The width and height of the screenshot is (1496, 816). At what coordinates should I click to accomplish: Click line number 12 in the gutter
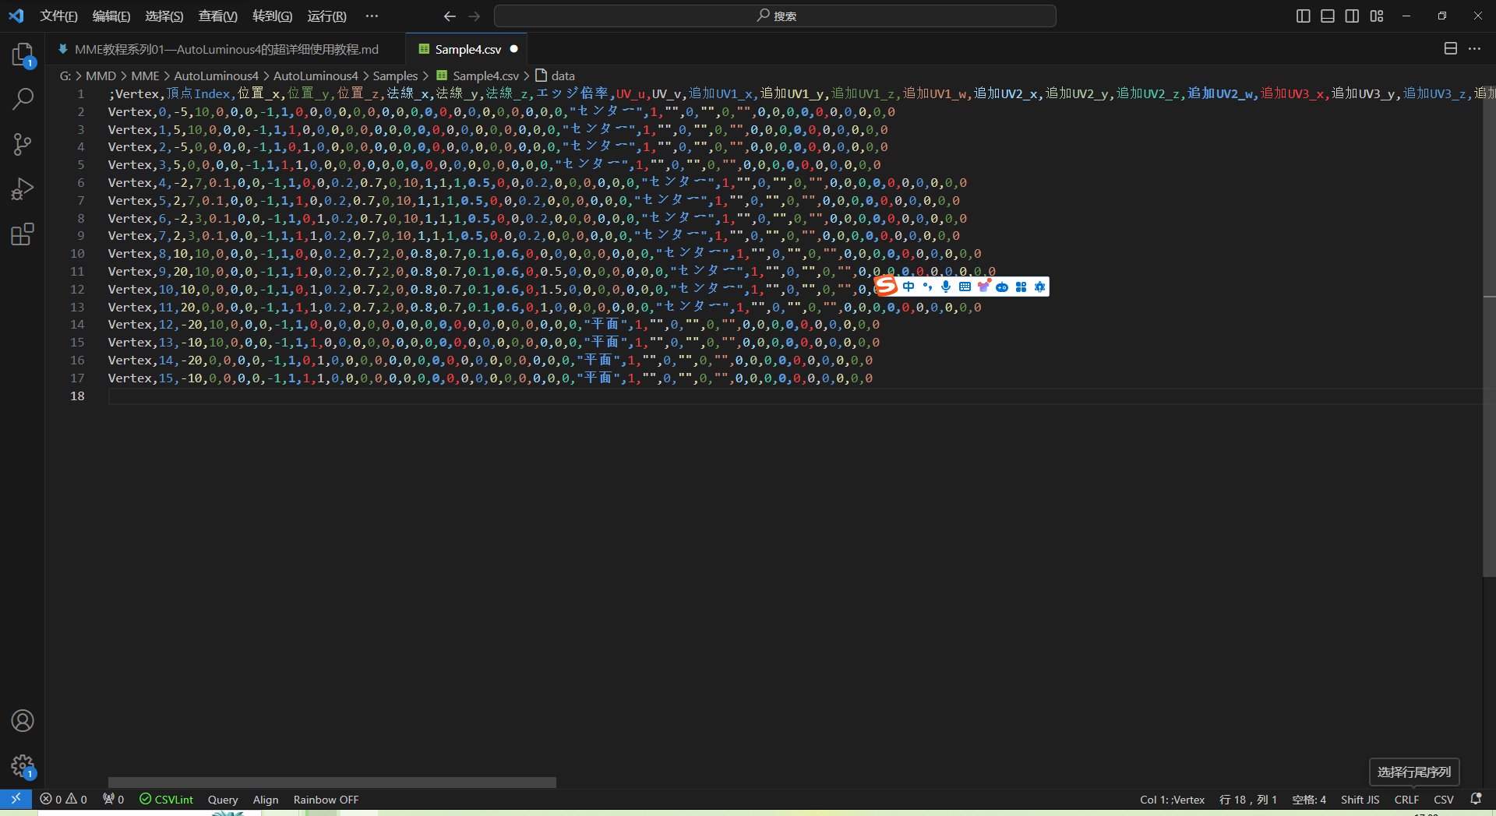77,289
